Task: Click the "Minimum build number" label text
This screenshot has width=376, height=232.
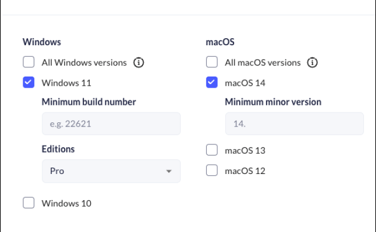Action: coord(89,102)
